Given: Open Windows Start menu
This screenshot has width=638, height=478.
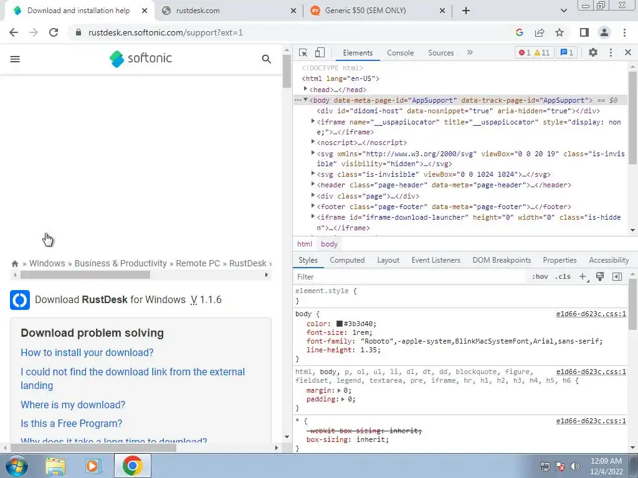Looking at the screenshot, I should [17, 466].
